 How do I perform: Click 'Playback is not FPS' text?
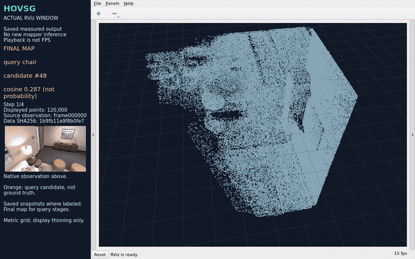tap(27, 40)
